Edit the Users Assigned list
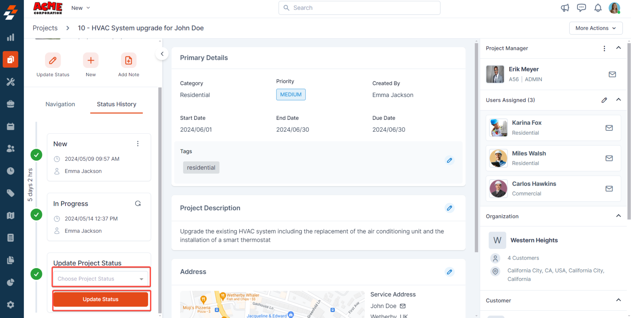The width and height of the screenshot is (631, 318). point(604,100)
